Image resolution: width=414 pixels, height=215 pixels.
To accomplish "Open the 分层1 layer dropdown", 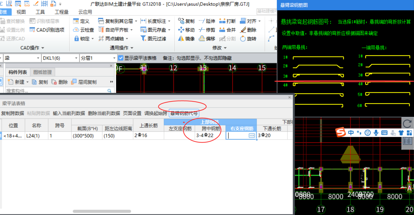I will pyautogui.click(x=114, y=58).
